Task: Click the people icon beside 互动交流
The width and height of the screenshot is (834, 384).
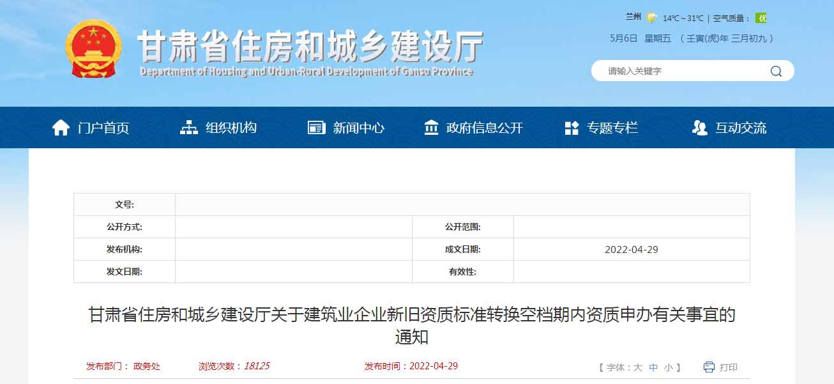Action: tap(700, 128)
